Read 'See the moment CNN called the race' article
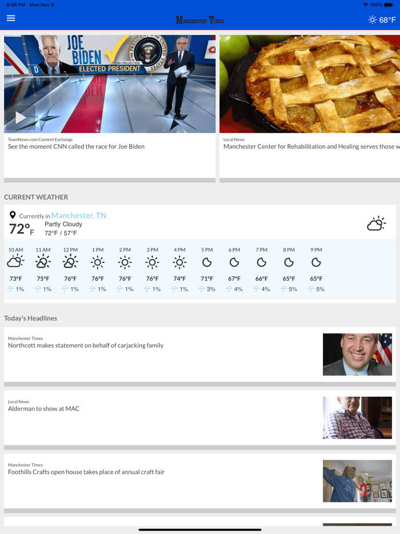This screenshot has width=400, height=534. click(76, 146)
